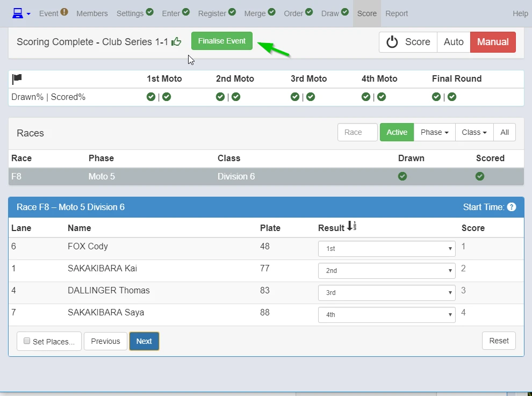
Task: Switch scoring mode to Manual
Action: (493, 42)
